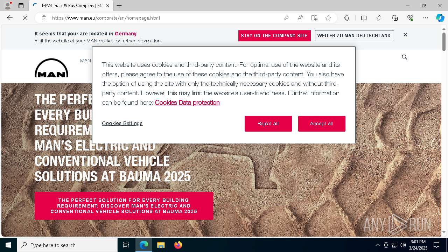Launch Firefox from the taskbar
Screen dimensions: 448x252
[178, 245]
